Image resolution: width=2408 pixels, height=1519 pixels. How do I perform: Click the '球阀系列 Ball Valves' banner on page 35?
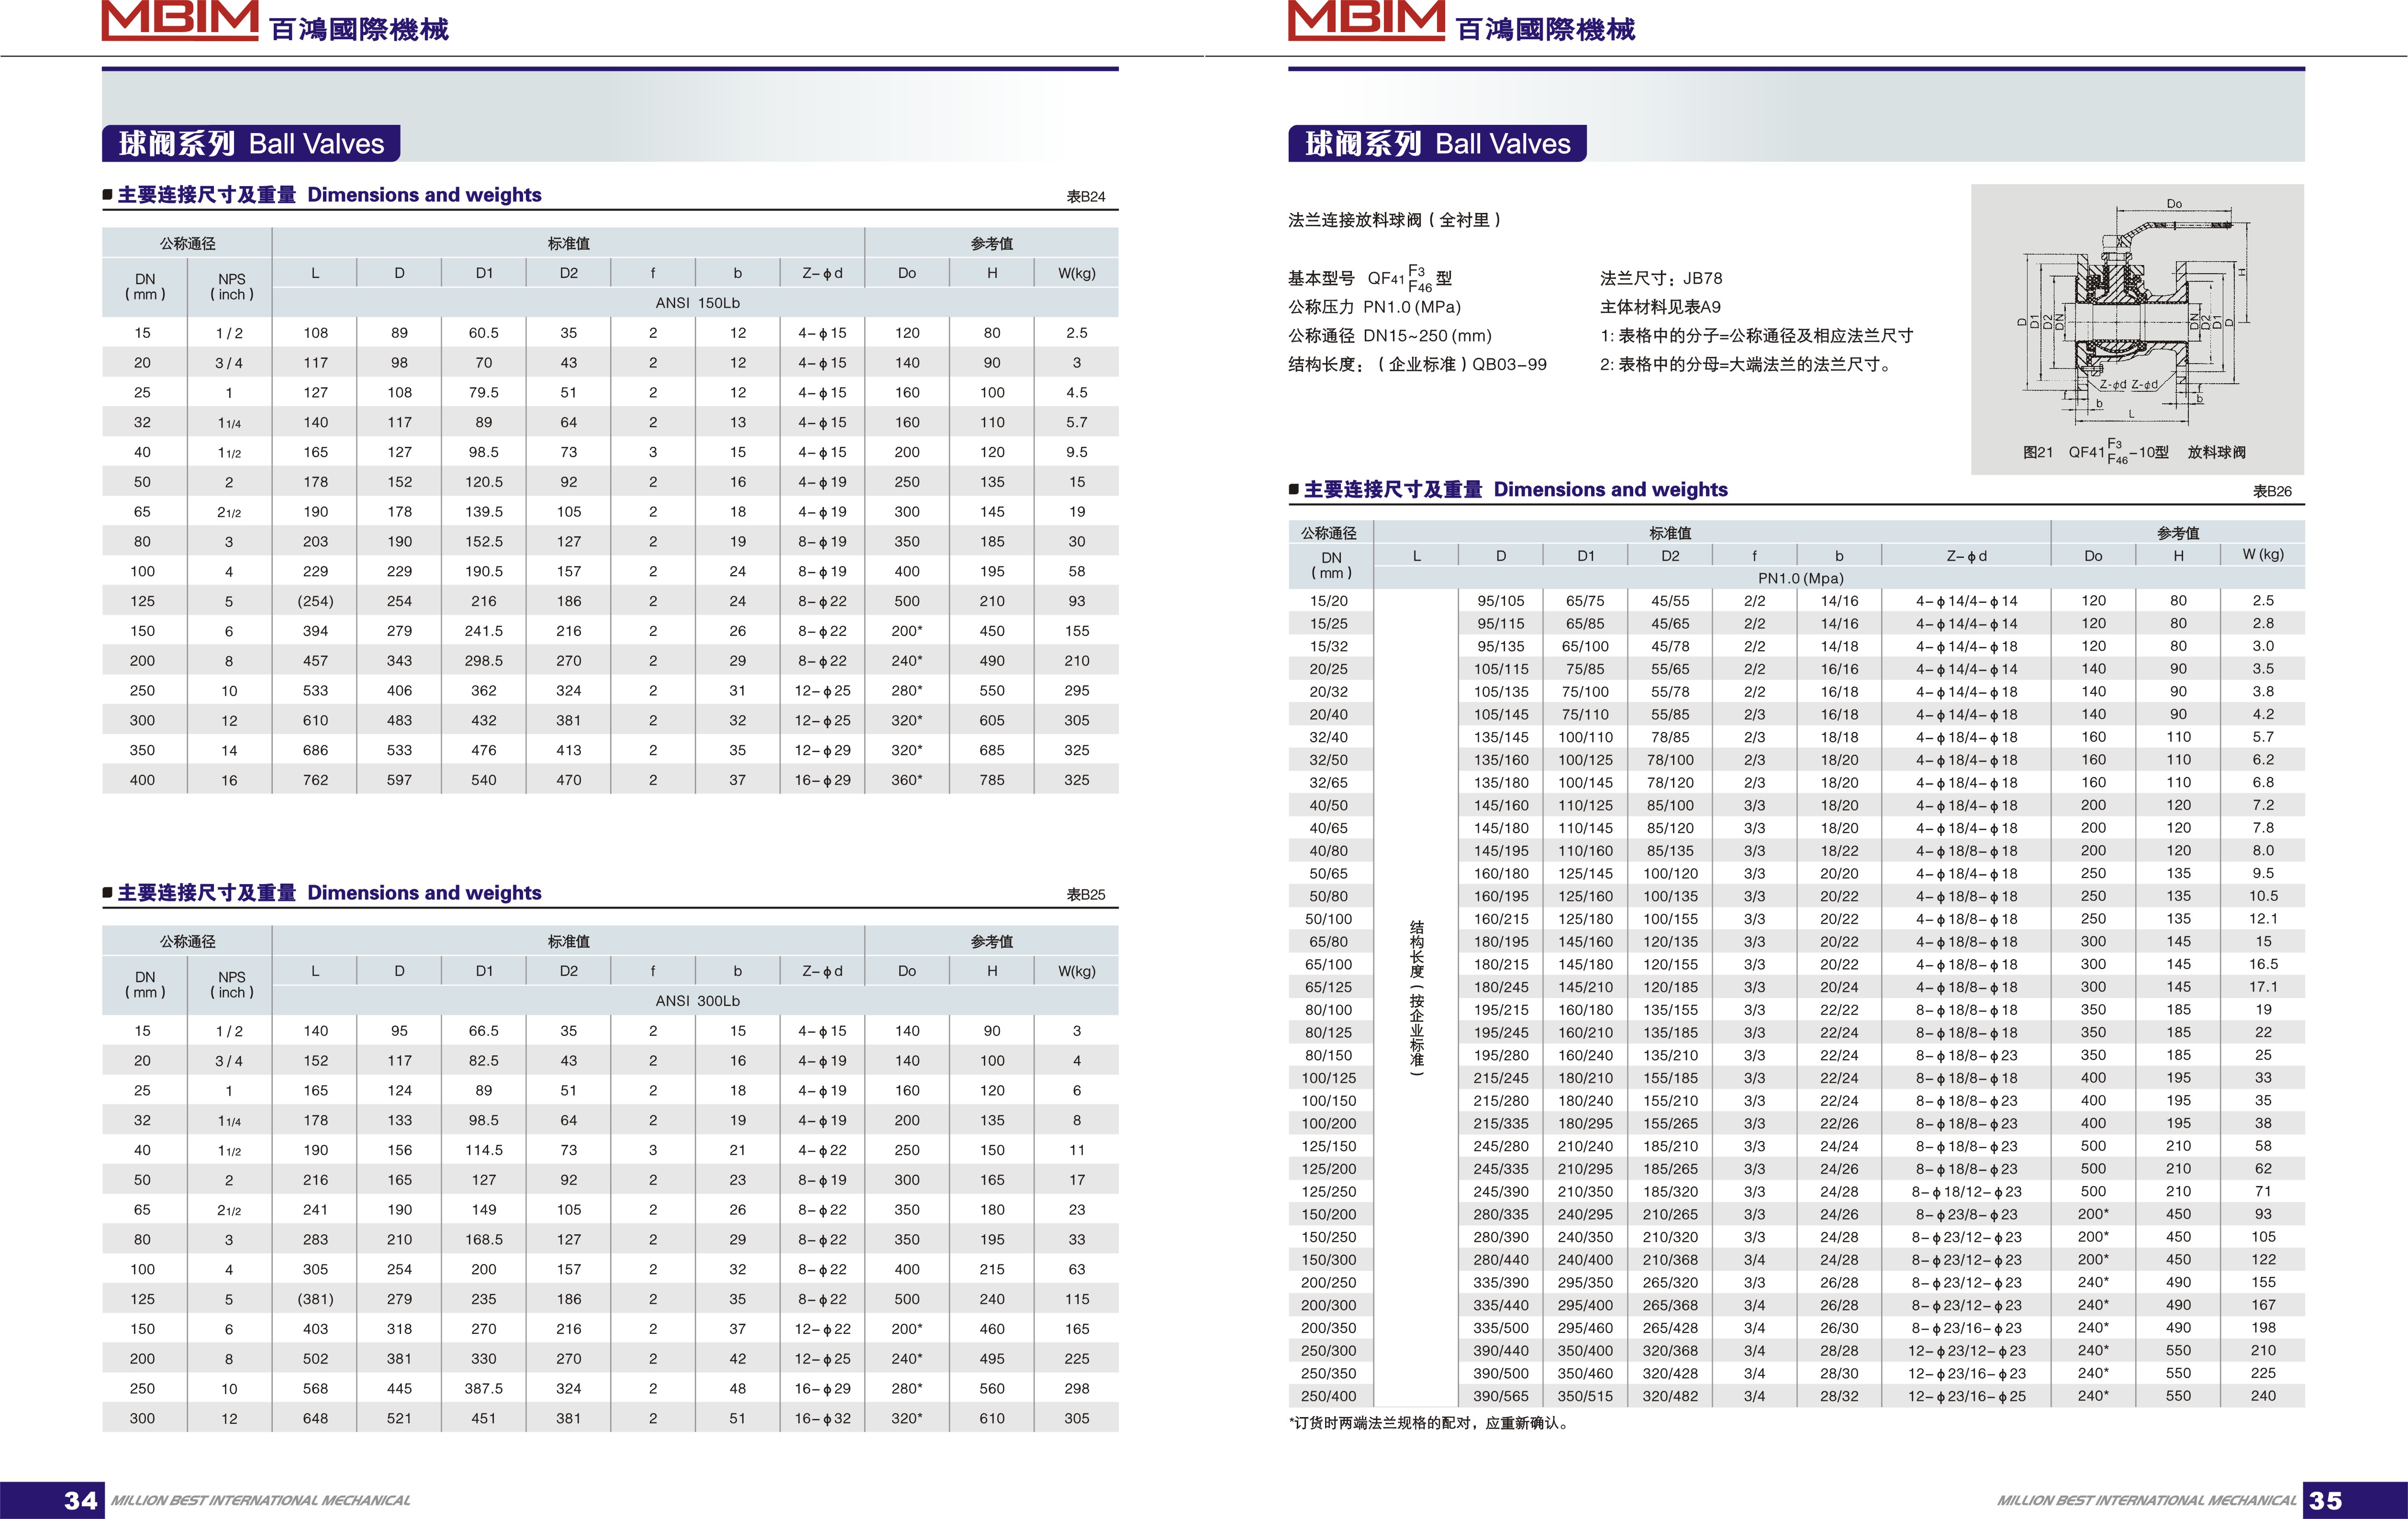click(x=1437, y=144)
